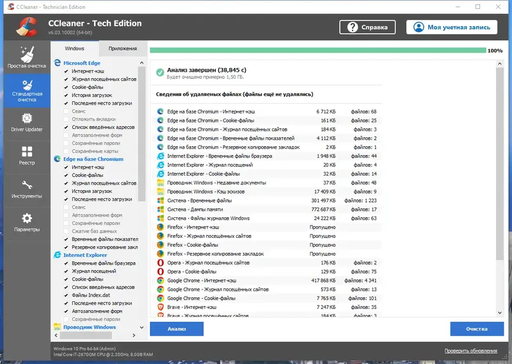
Task: Click the green 100% progress bar
Action: (317, 51)
